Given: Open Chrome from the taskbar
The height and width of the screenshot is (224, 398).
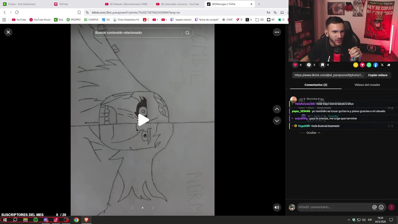Looking at the screenshot, I should [76, 220].
